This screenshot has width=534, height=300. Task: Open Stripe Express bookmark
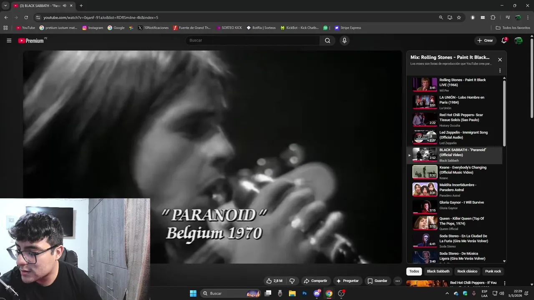[348, 28]
